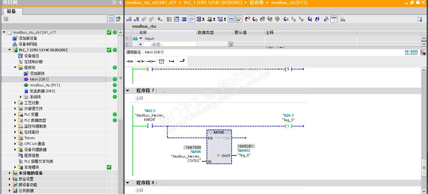The height and width of the screenshot is (194, 428).
Task: Click the <新增> name input cell
Action: [170, 44]
